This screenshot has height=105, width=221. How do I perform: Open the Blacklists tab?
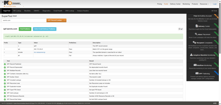coord(27,11)
